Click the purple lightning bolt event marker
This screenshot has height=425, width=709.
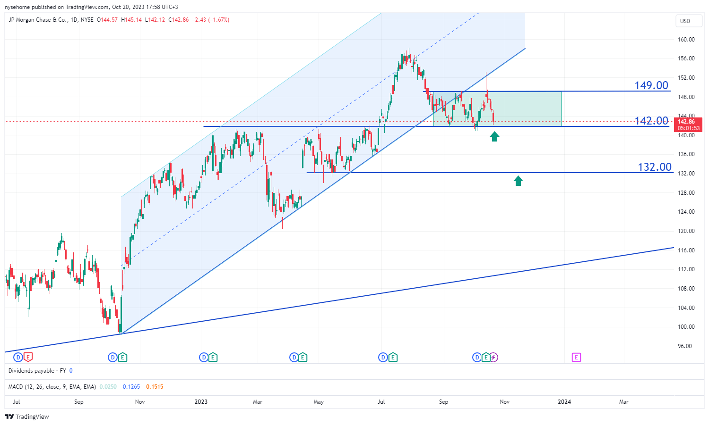tap(493, 358)
